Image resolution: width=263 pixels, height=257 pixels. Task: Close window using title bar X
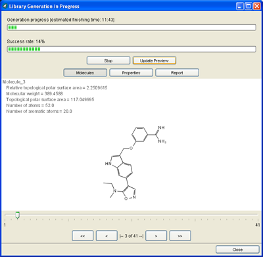tap(257, 6)
